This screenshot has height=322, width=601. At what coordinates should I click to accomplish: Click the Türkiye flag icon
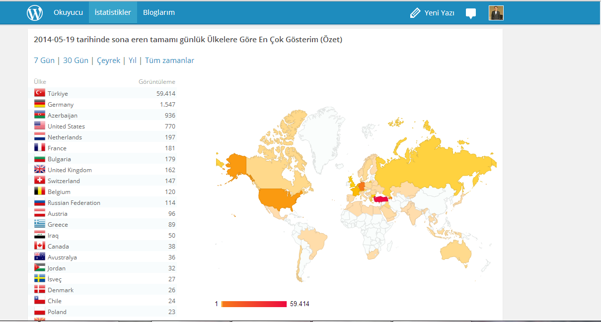pyautogui.click(x=40, y=93)
